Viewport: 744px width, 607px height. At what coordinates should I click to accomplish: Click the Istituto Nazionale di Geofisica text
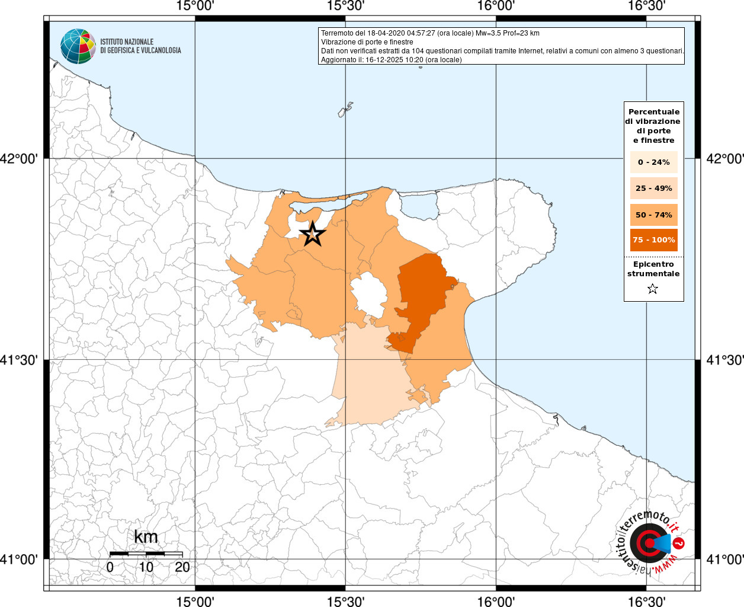click(x=140, y=46)
